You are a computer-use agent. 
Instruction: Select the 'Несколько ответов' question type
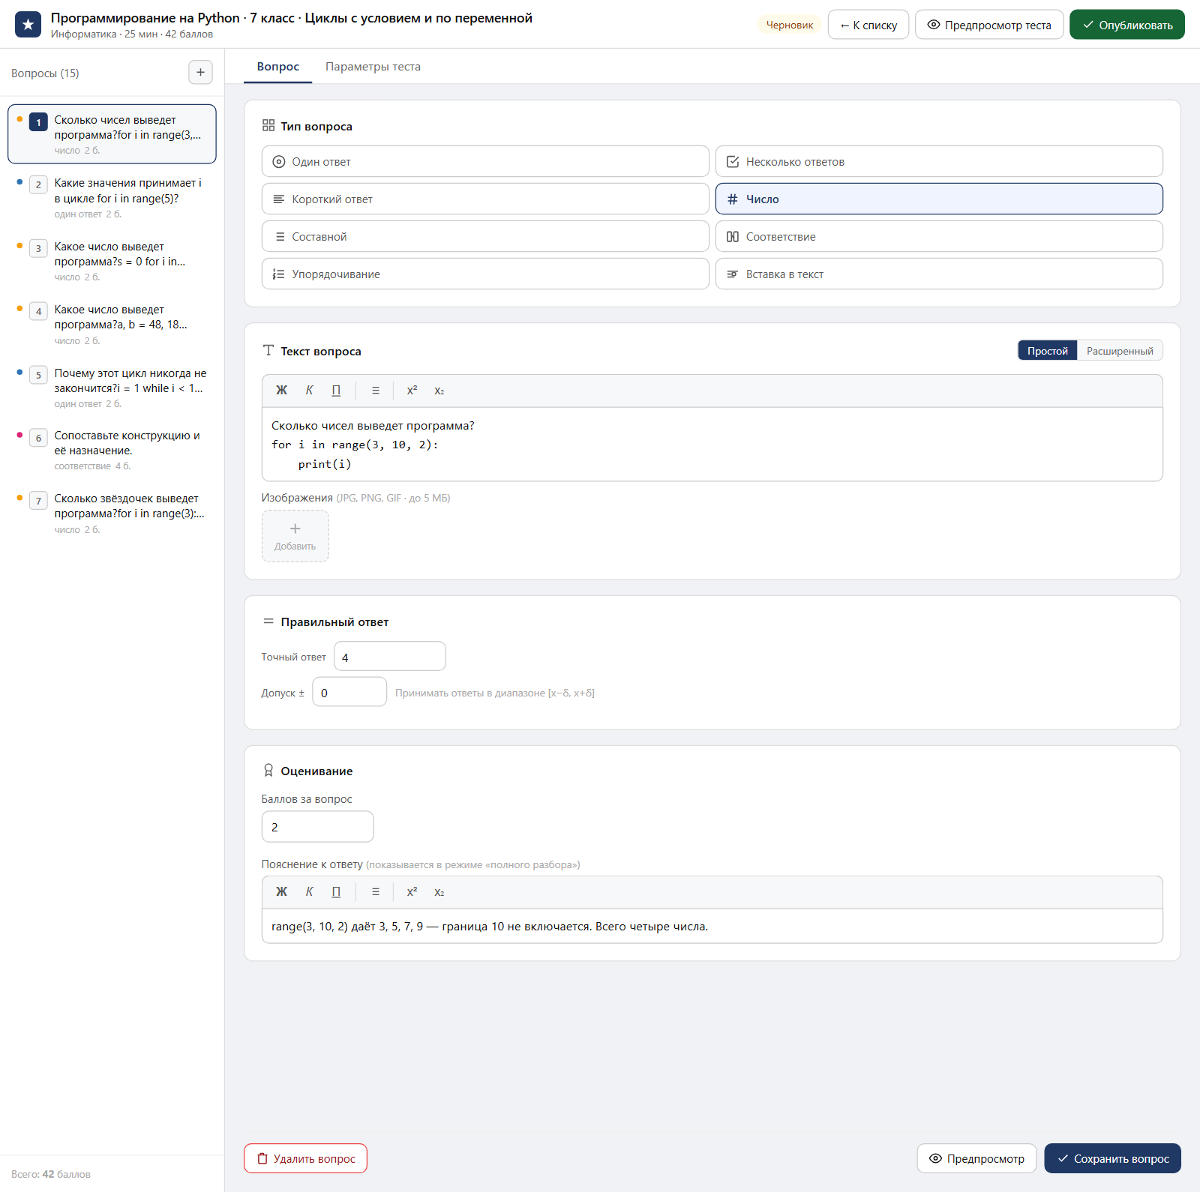[939, 162]
